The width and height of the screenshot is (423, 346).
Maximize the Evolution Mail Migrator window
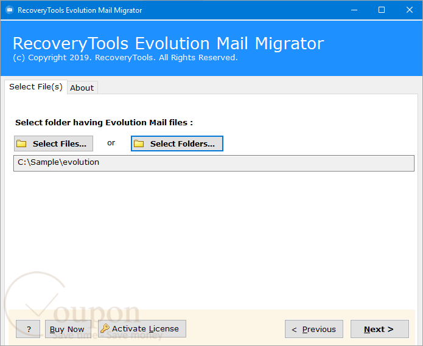[382, 10]
